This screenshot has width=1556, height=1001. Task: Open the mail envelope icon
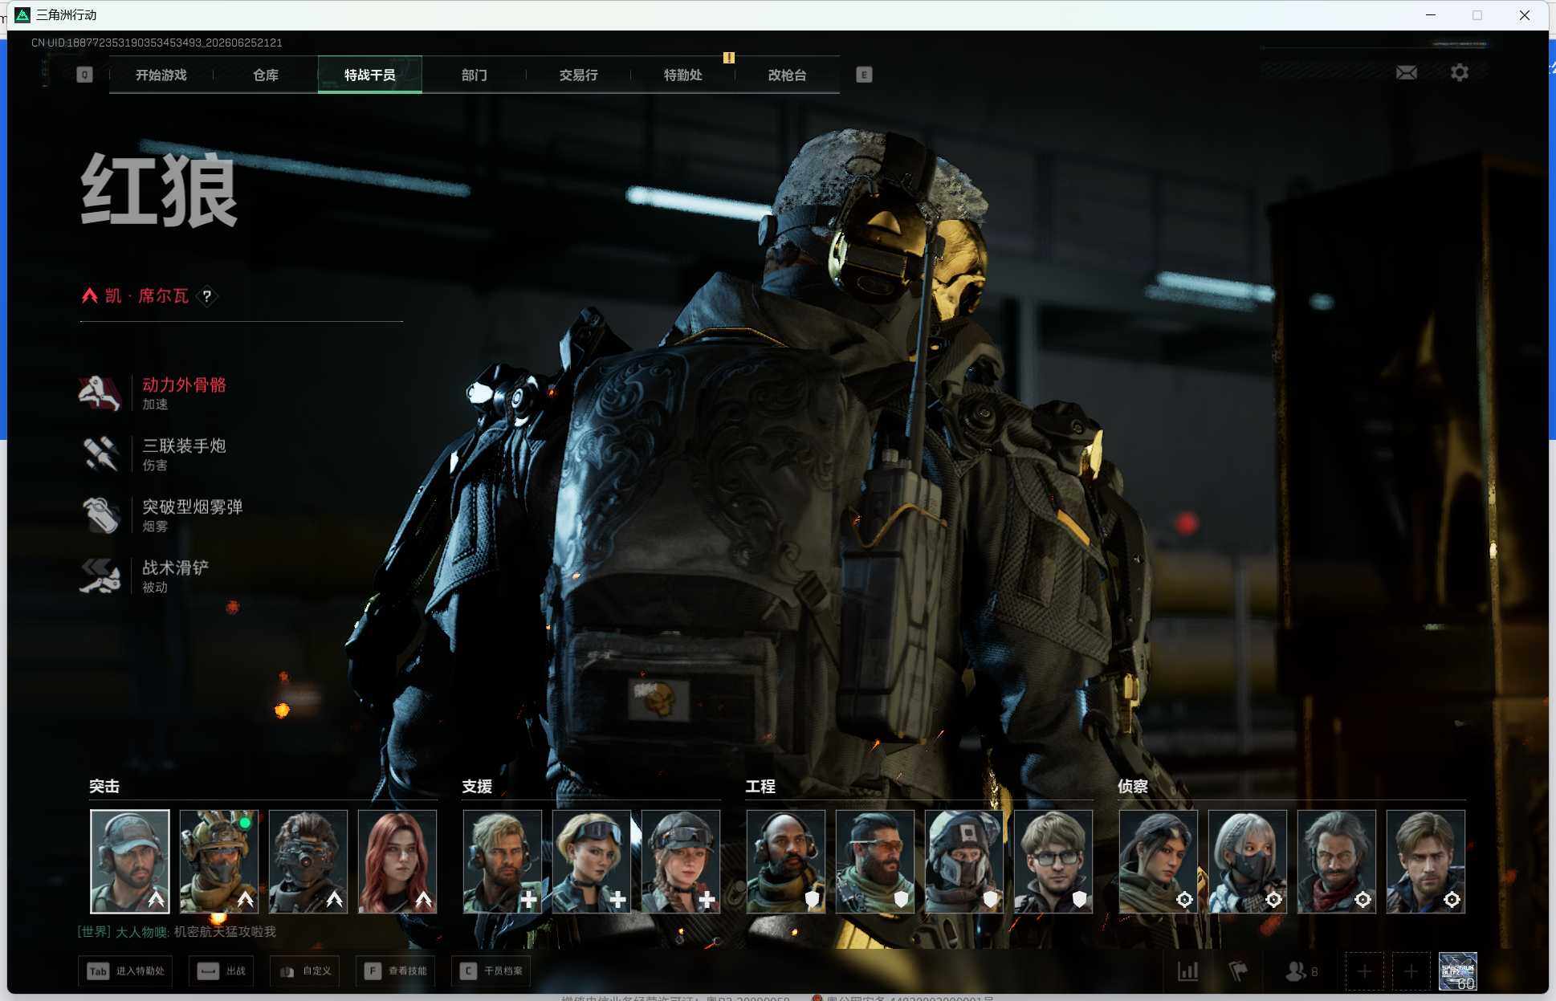pyautogui.click(x=1407, y=73)
